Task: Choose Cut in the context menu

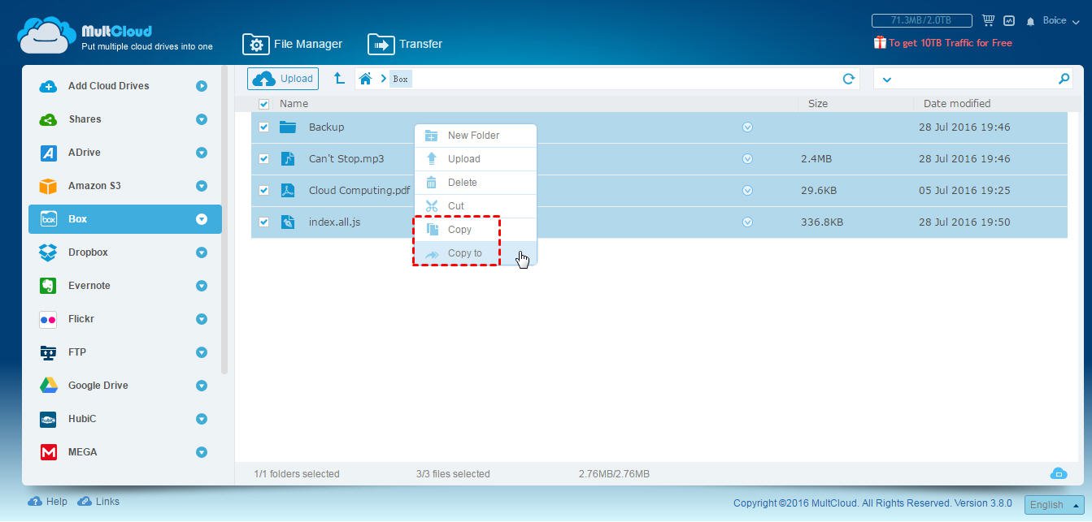Action: click(476, 206)
